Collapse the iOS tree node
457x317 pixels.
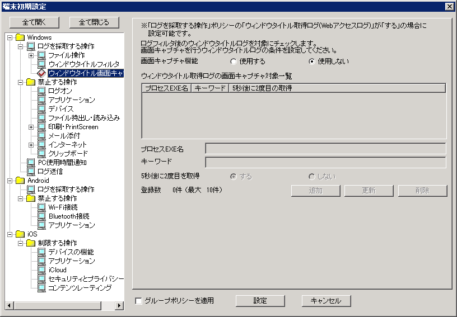click(10, 234)
